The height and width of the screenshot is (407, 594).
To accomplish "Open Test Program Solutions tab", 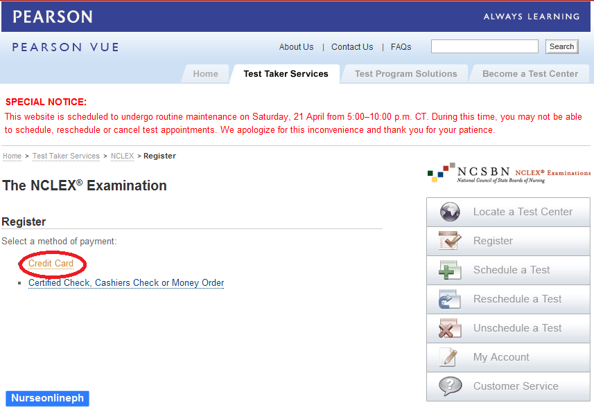I will coord(405,74).
